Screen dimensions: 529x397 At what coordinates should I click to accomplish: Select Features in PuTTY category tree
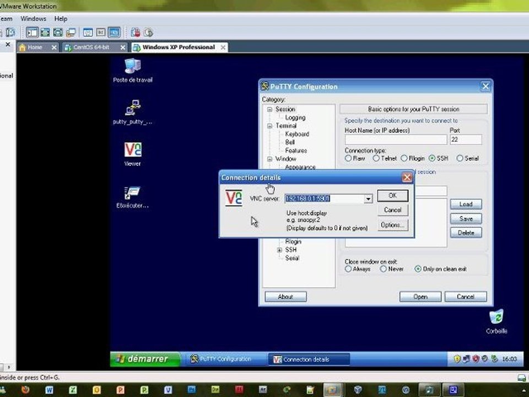[x=296, y=151]
